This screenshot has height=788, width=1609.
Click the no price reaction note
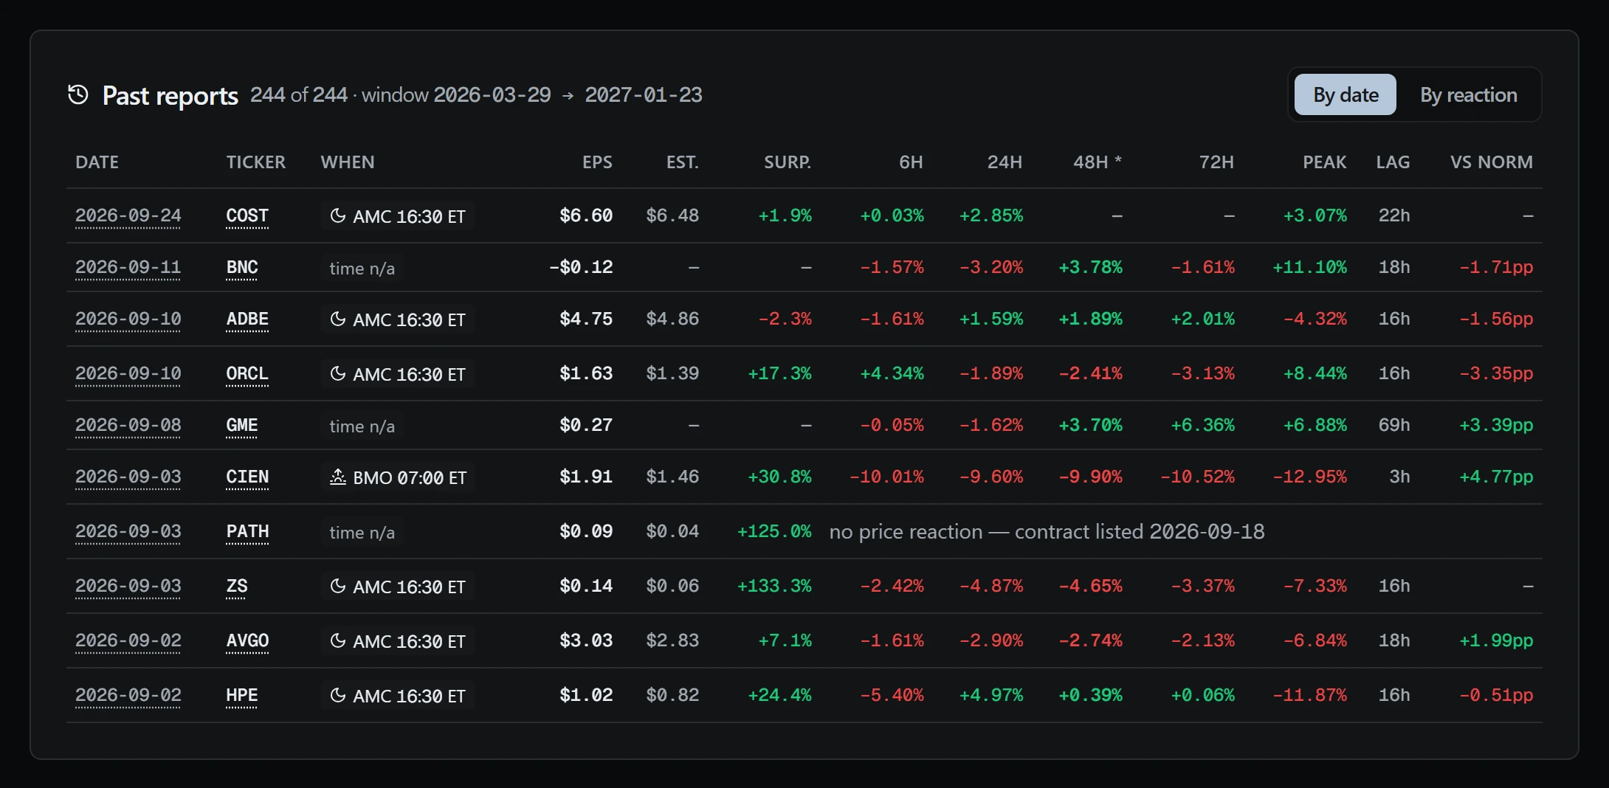[x=1047, y=532]
